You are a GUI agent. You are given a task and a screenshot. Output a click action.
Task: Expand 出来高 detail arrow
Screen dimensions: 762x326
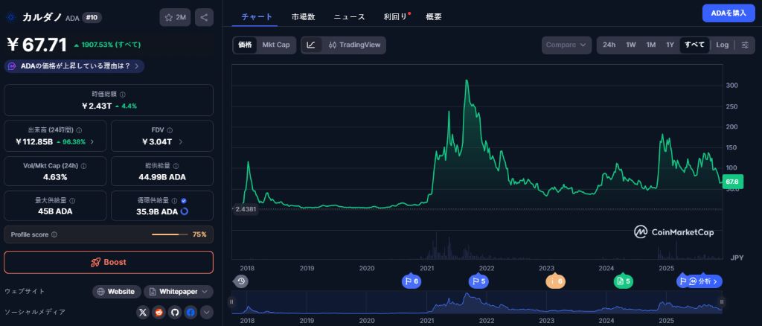point(92,142)
